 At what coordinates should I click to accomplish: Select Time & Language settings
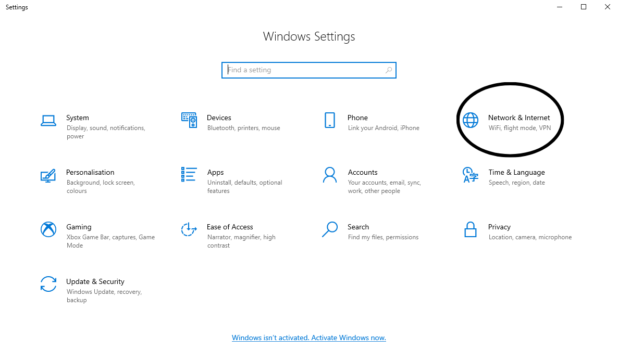[x=470, y=177]
